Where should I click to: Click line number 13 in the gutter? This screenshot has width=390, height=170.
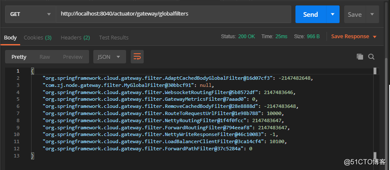16,156
